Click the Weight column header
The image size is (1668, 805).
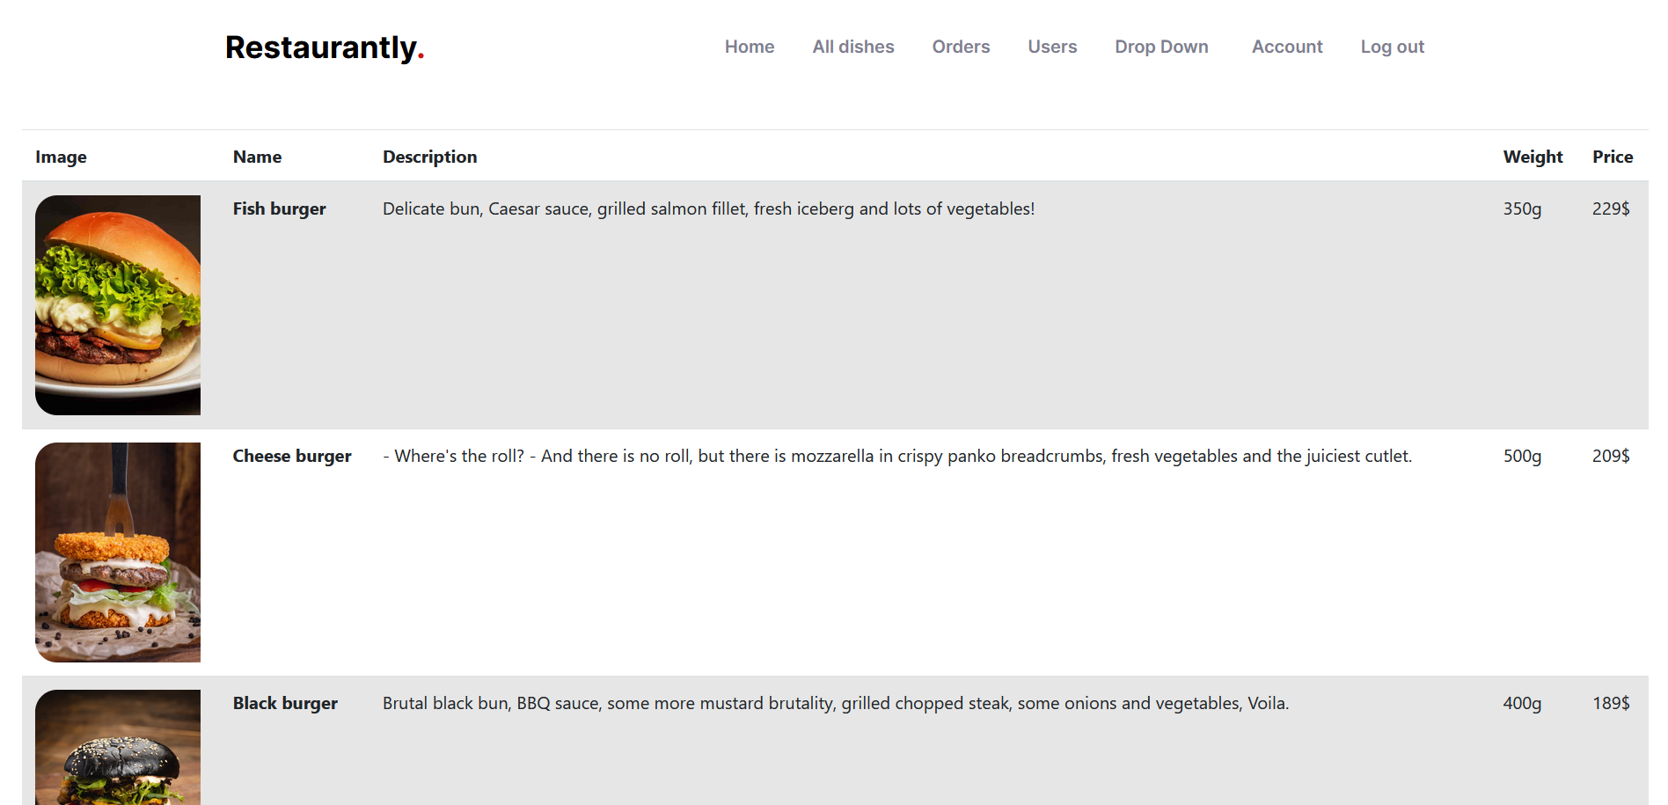(x=1533, y=157)
